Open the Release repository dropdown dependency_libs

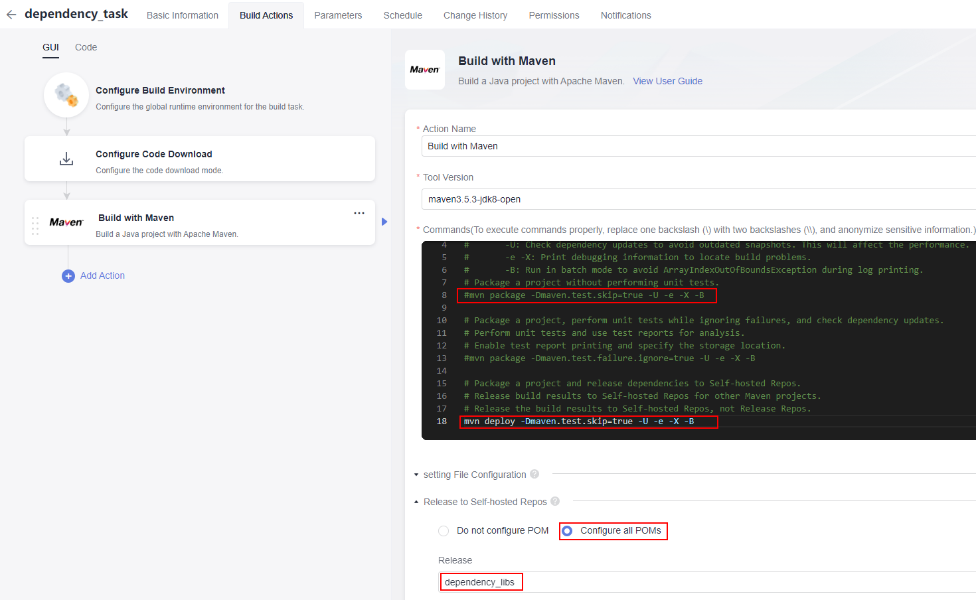point(708,582)
